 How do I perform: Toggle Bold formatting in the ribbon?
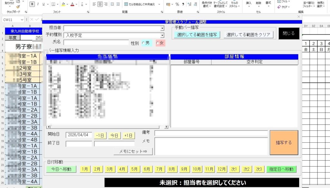pyautogui.click(x=32, y=4)
